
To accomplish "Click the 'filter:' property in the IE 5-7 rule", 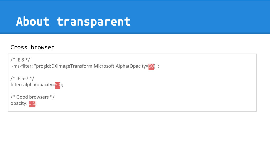I will pyautogui.click(x=16, y=85).
